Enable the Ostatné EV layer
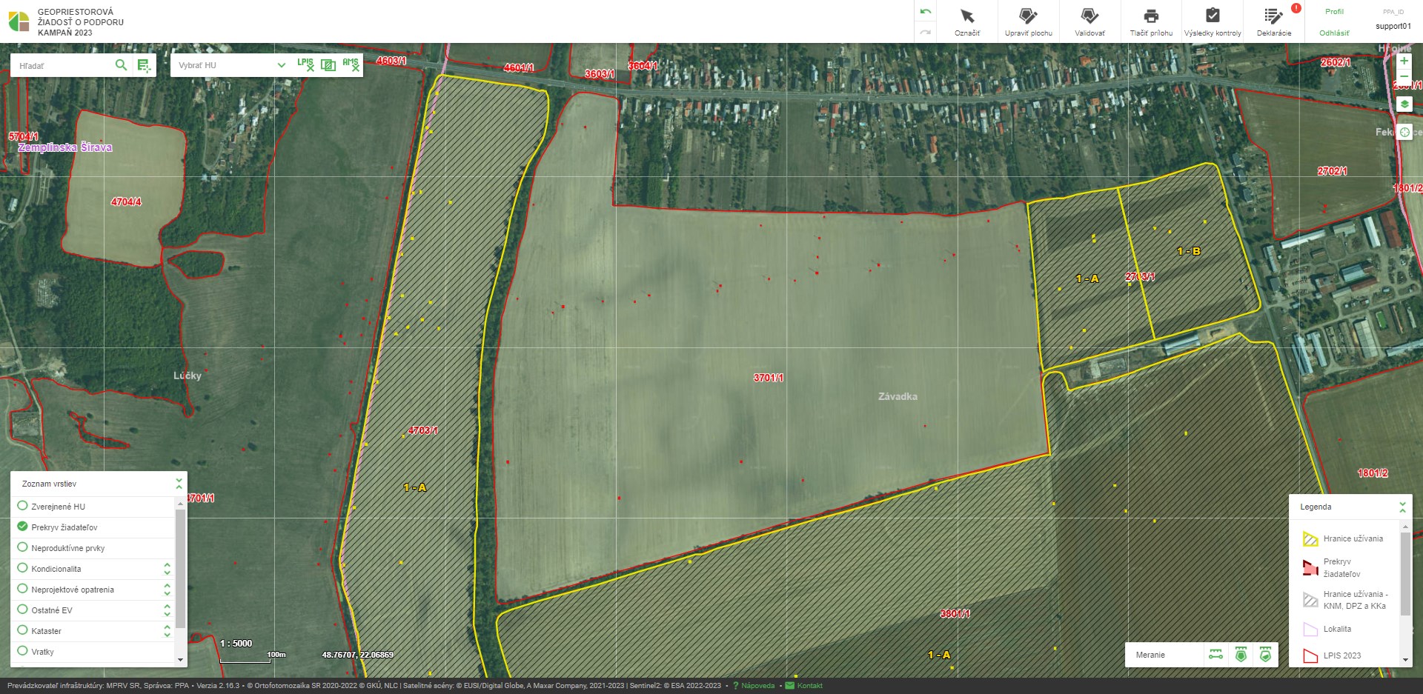 pyautogui.click(x=22, y=610)
